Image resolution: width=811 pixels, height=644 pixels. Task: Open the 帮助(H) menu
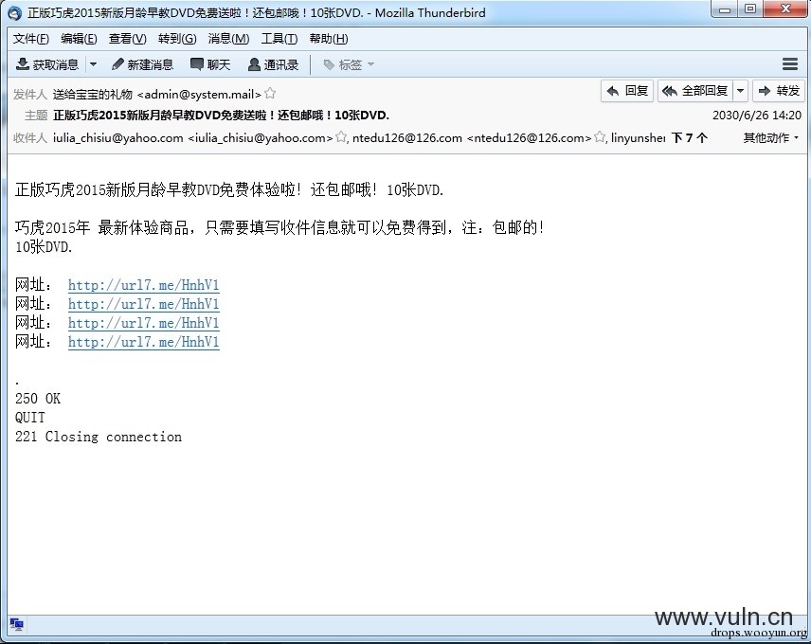click(x=329, y=39)
